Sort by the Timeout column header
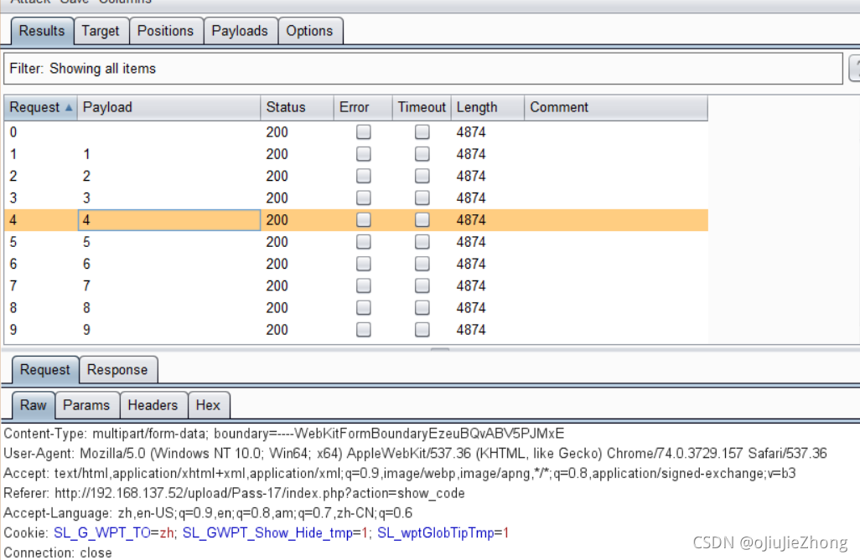The image size is (860, 560). point(422,107)
